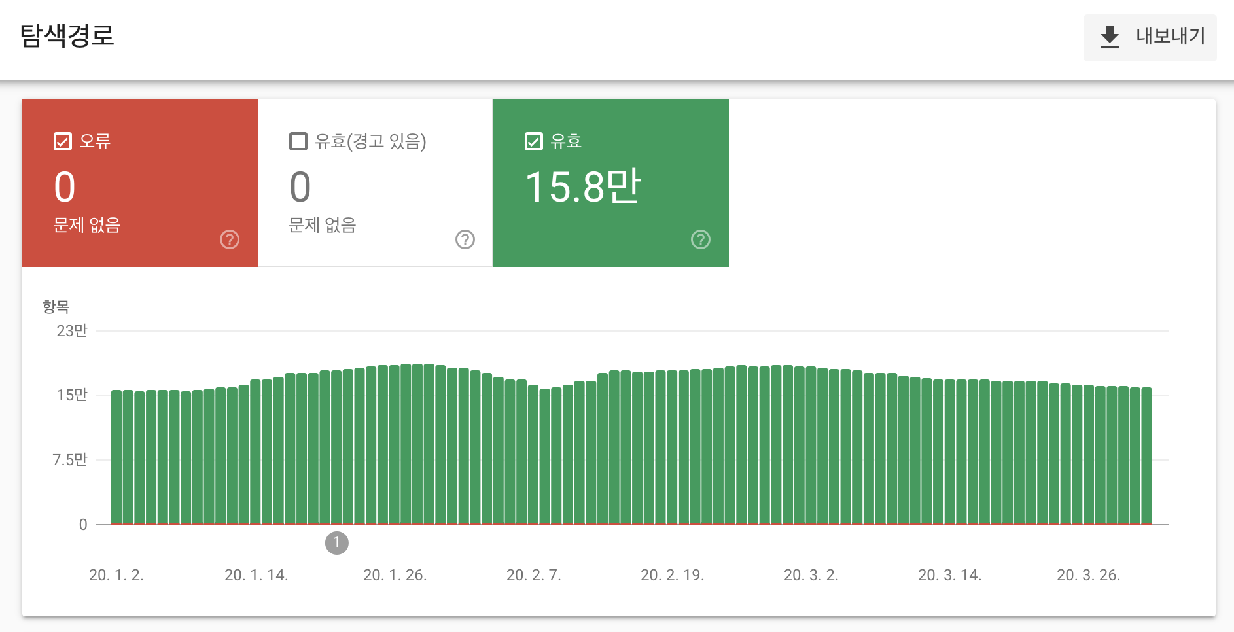Screen dimensions: 1234x632
Task: Click the 20. 3. 14. axis date label
Action: [x=949, y=575]
